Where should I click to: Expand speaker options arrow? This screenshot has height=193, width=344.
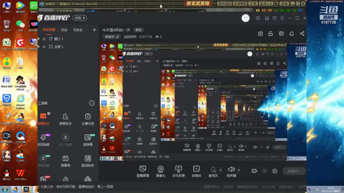(x=239, y=170)
